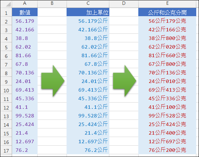Select cell 62公斤020公克
The image size is (199, 157).
(167, 46)
